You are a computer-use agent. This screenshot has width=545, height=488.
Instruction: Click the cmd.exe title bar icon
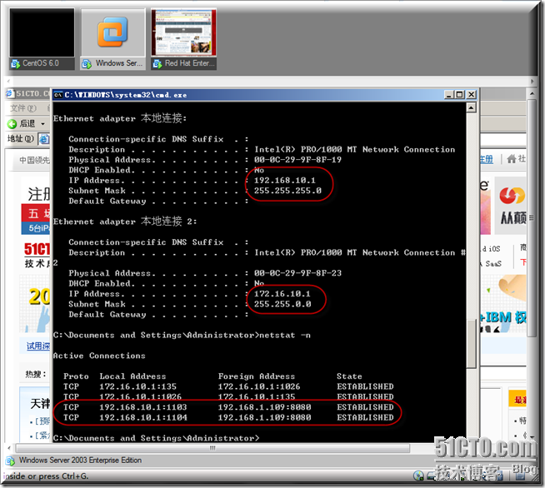click(x=58, y=95)
